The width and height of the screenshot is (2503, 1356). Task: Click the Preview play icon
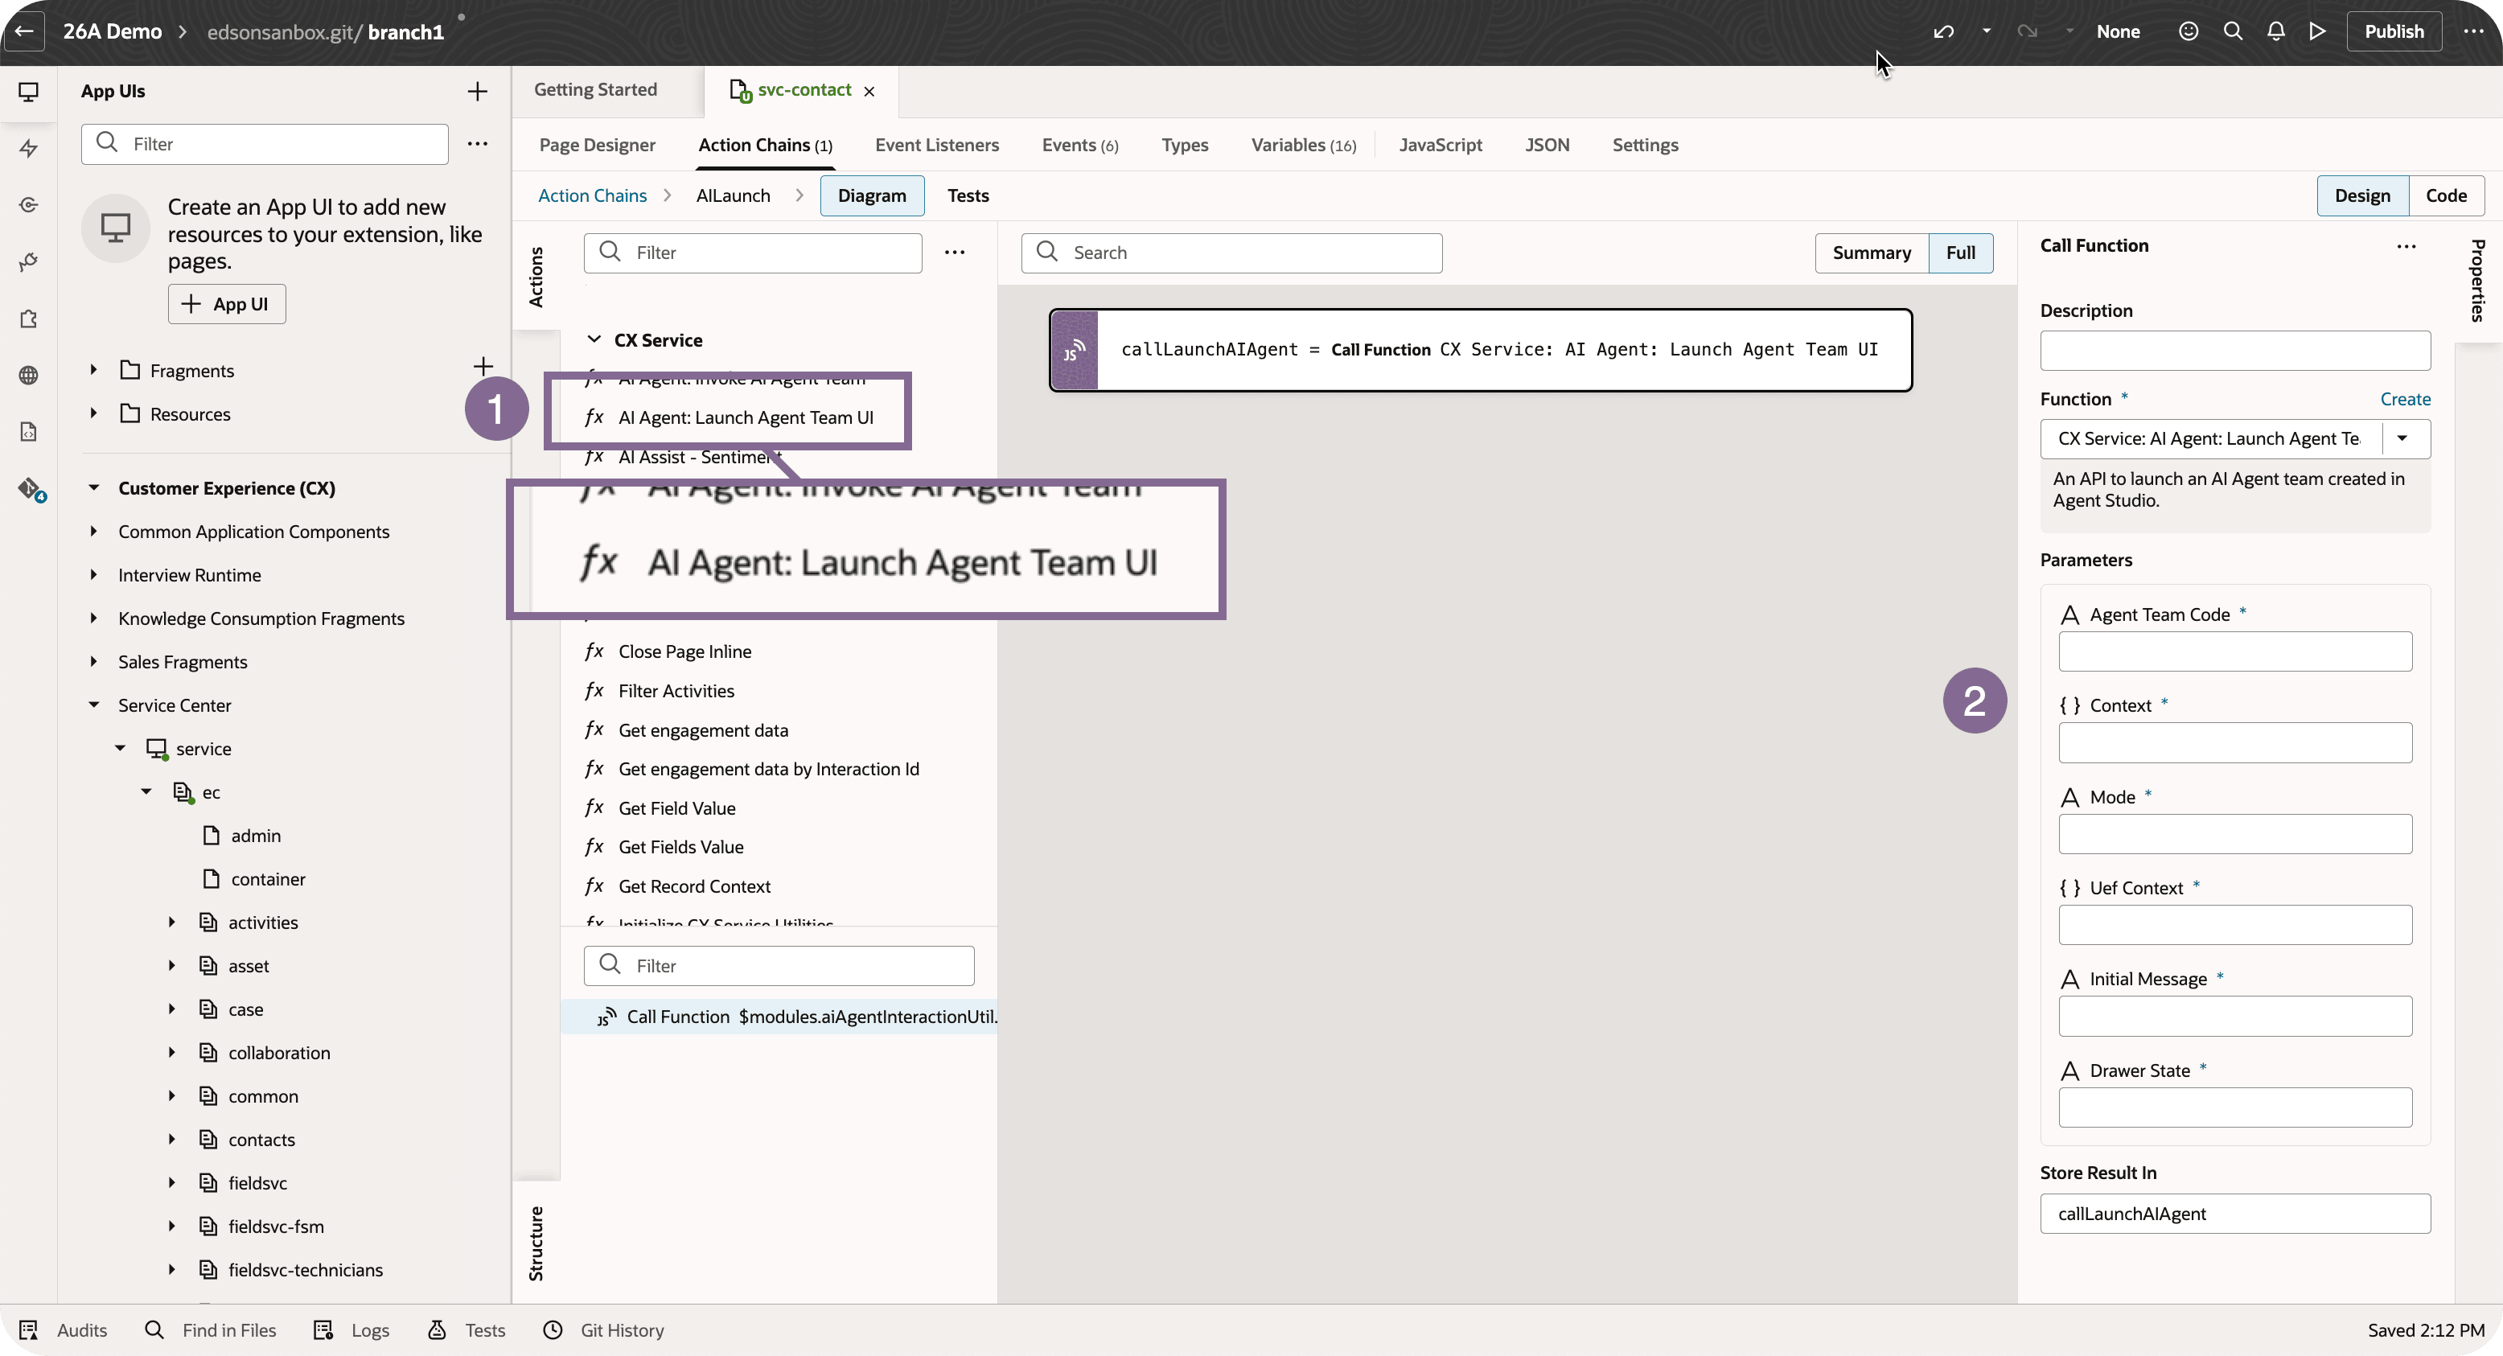[2317, 31]
